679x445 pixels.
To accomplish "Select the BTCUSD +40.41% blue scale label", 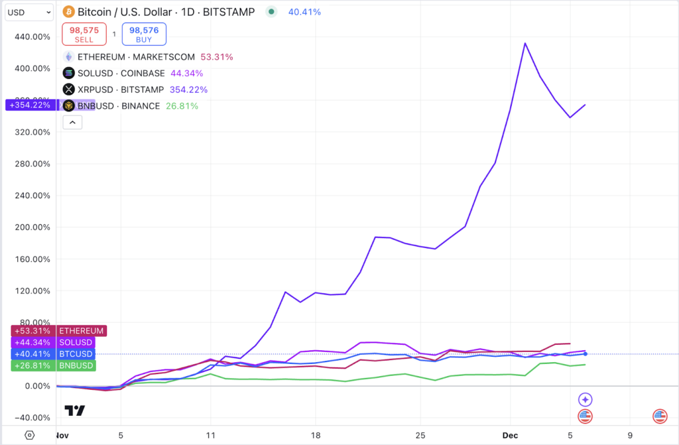I will [x=53, y=354].
